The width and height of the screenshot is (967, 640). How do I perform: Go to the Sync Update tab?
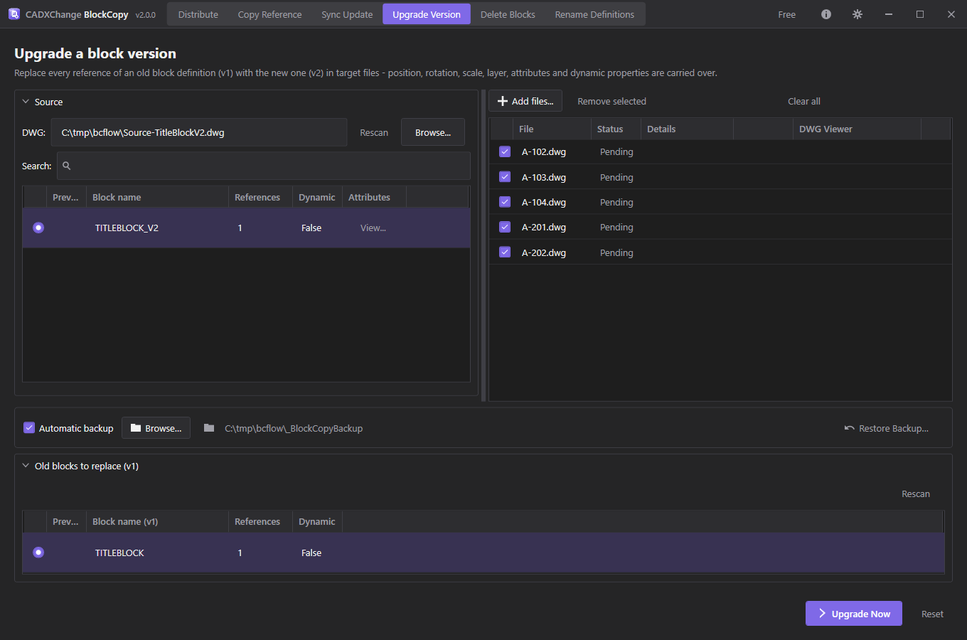[347, 14]
